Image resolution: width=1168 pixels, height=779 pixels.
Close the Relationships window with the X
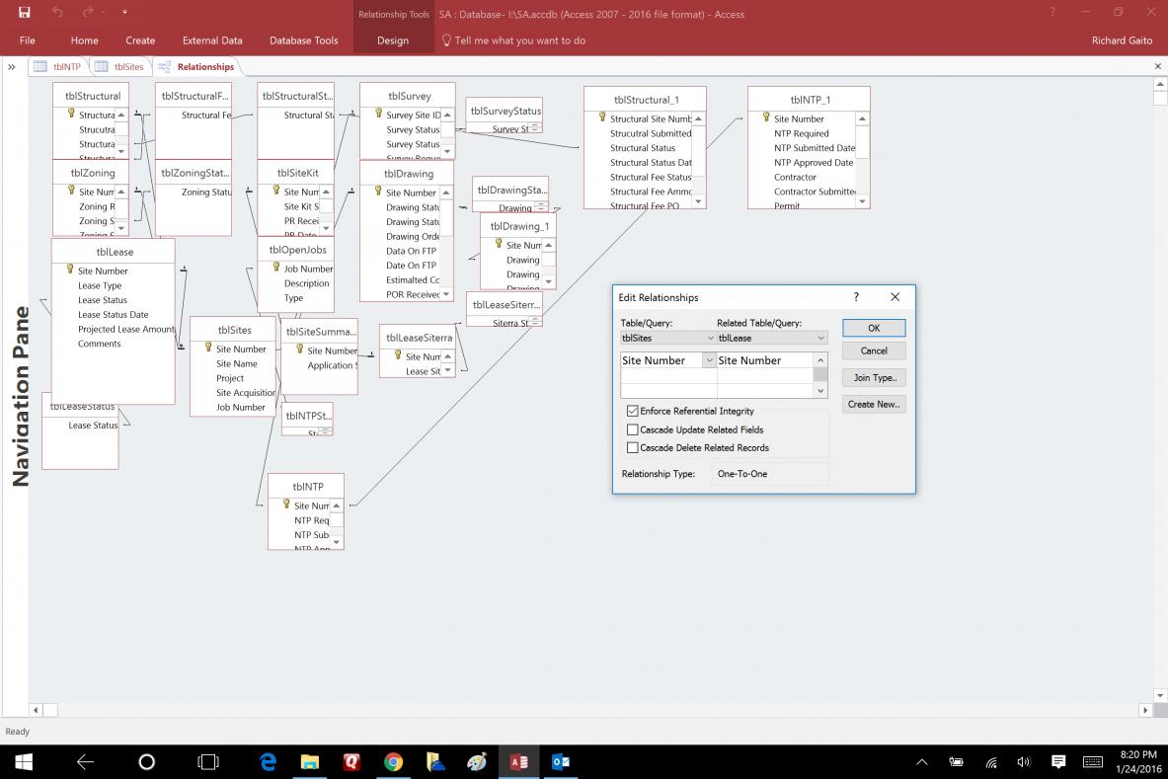[x=1157, y=66]
